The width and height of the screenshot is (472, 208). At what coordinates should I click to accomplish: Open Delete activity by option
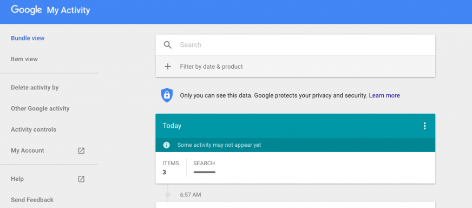tap(35, 88)
